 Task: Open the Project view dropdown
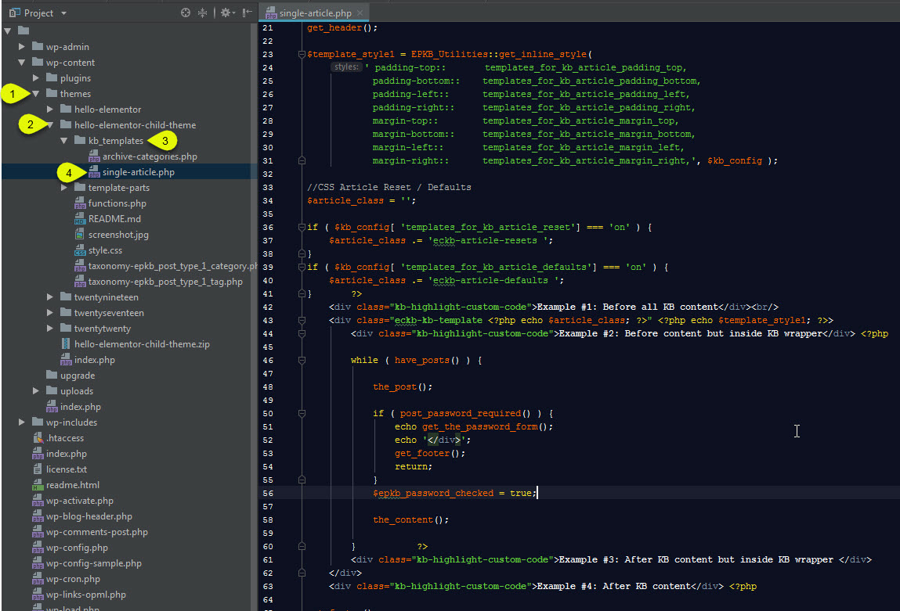coord(64,13)
